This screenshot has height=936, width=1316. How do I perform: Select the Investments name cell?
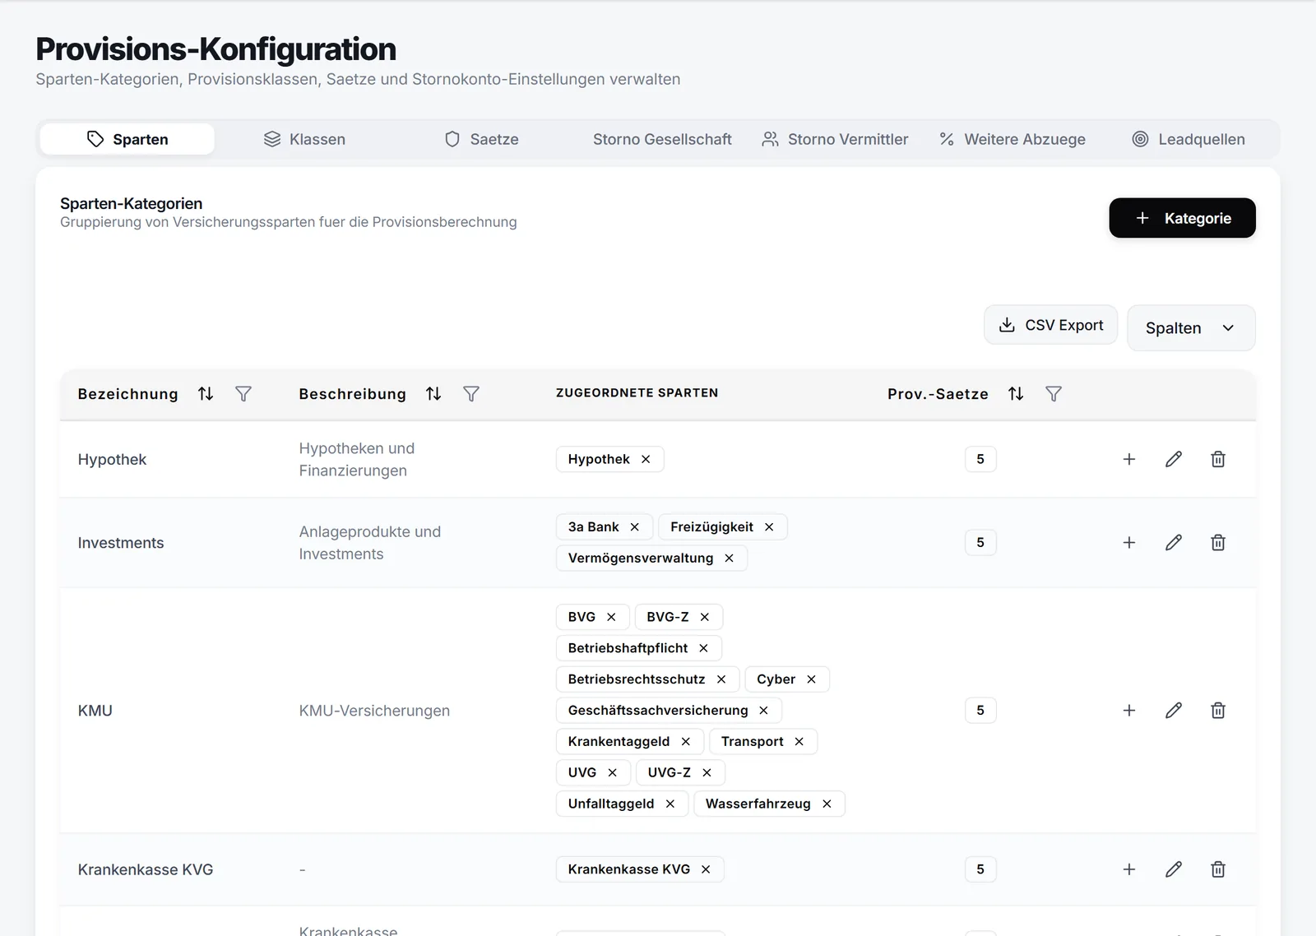click(x=121, y=543)
